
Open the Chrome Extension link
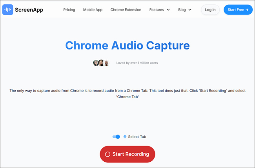pyautogui.click(x=126, y=10)
